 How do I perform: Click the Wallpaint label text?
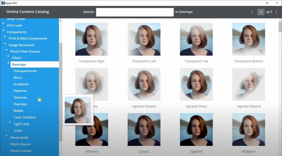point(249,151)
